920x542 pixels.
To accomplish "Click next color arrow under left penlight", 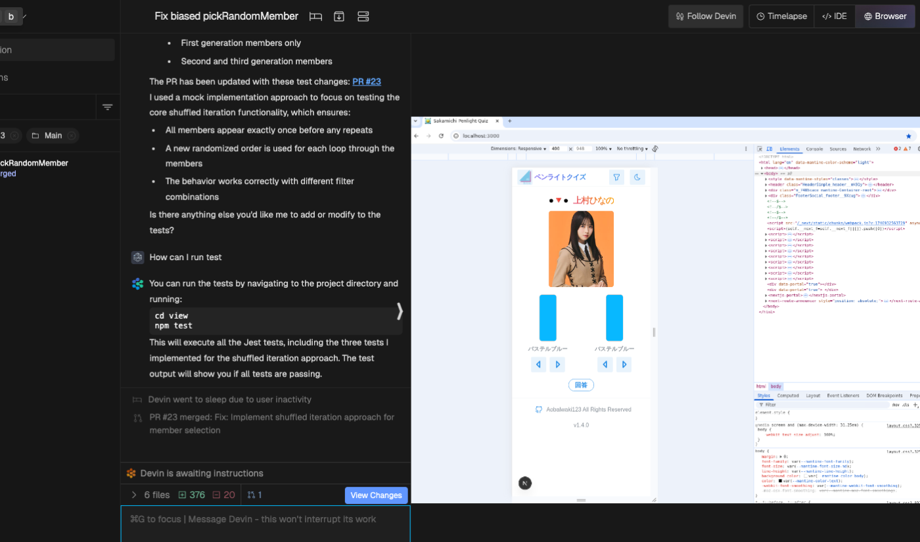I will (x=557, y=365).
